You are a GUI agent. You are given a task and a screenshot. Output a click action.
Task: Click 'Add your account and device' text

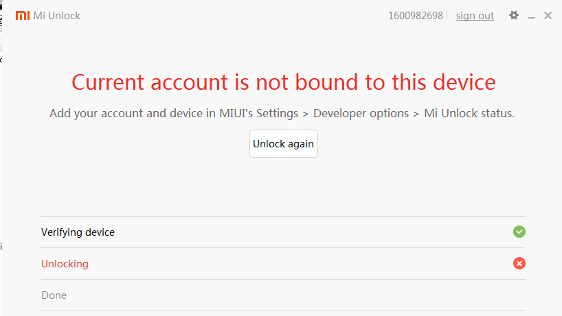click(x=126, y=113)
